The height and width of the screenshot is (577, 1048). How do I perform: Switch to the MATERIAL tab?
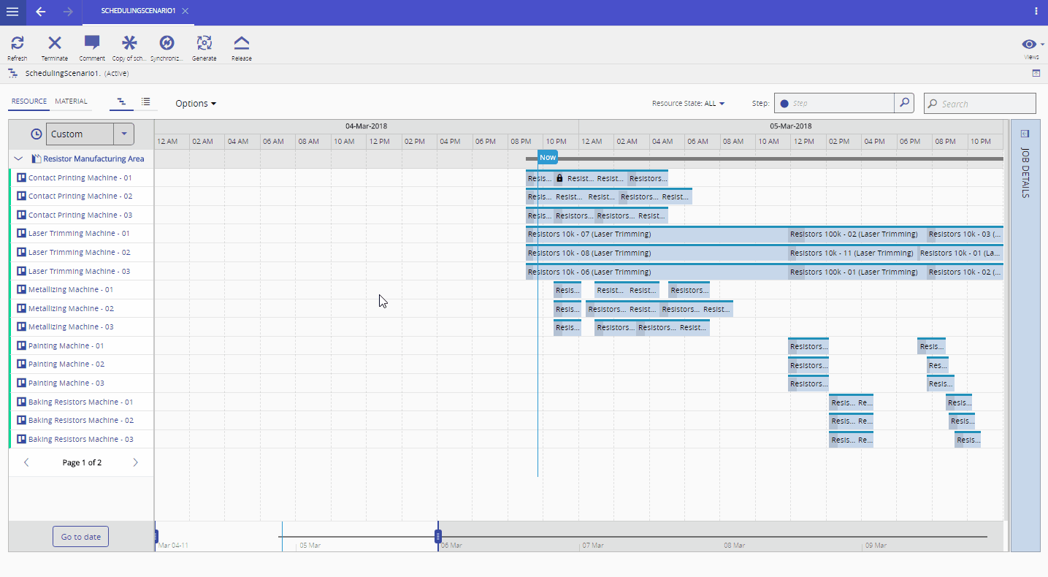(71, 102)
